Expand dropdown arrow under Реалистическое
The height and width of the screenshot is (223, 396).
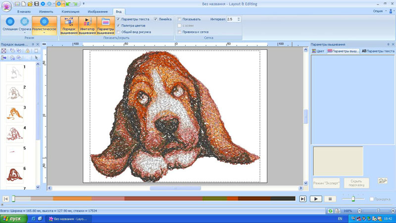44,33
